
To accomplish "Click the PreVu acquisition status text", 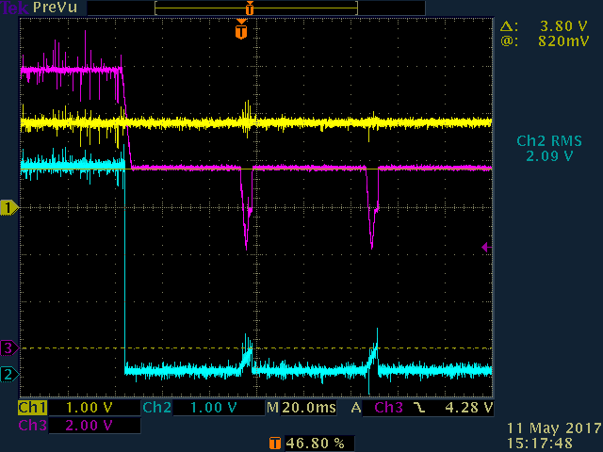I will click(55, 8).
